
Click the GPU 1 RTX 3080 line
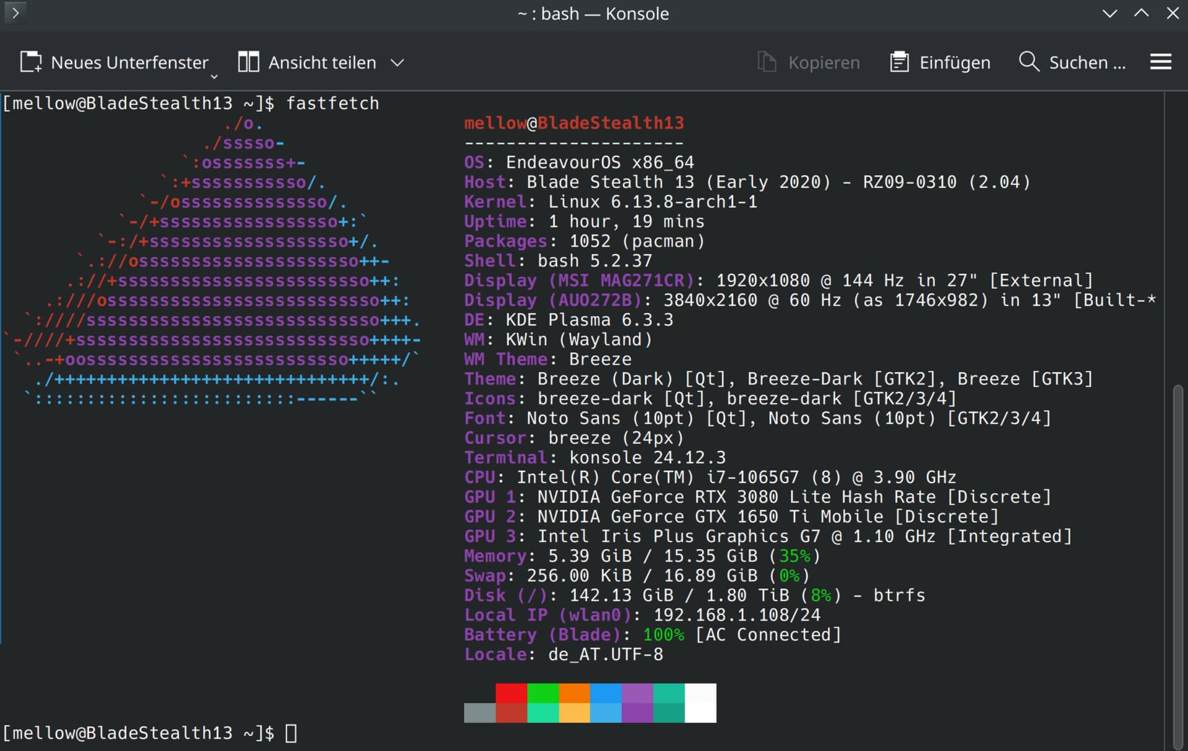[x=758, y=497]
